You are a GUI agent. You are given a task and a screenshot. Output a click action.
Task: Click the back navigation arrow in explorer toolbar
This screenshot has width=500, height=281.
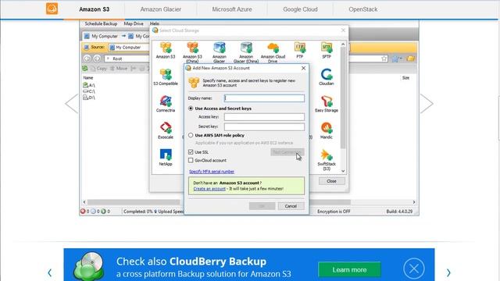click(x=87, y=59)
